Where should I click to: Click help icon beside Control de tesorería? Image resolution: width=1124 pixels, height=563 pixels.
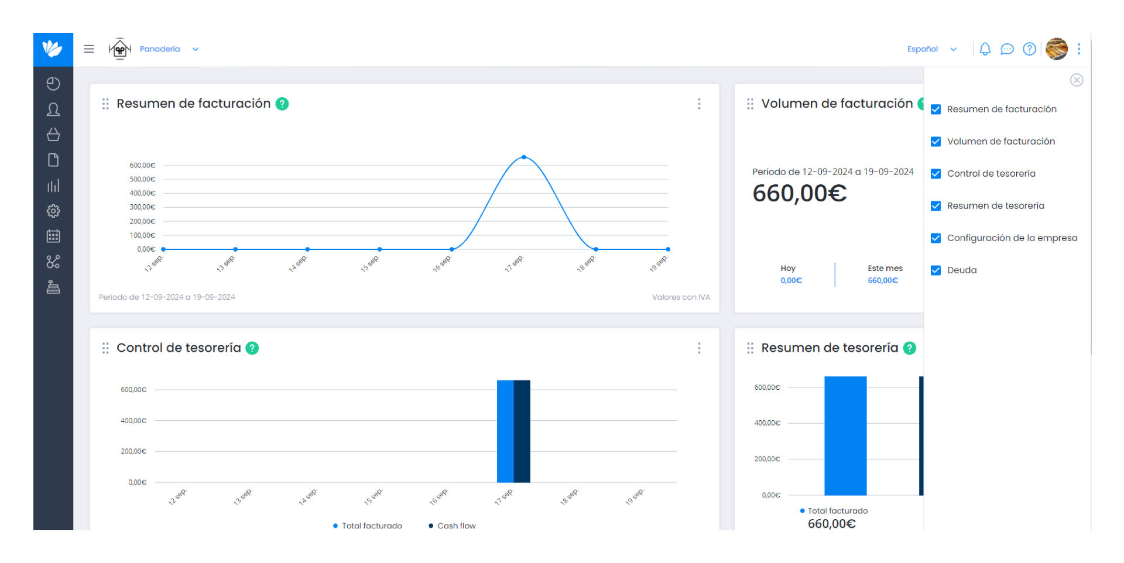click(x=252, y=348)
